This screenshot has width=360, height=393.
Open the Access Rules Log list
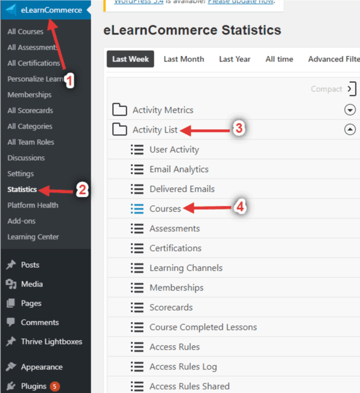(x=183, y=366)
